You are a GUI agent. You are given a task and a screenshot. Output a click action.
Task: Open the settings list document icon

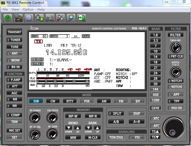pos(29,18)
